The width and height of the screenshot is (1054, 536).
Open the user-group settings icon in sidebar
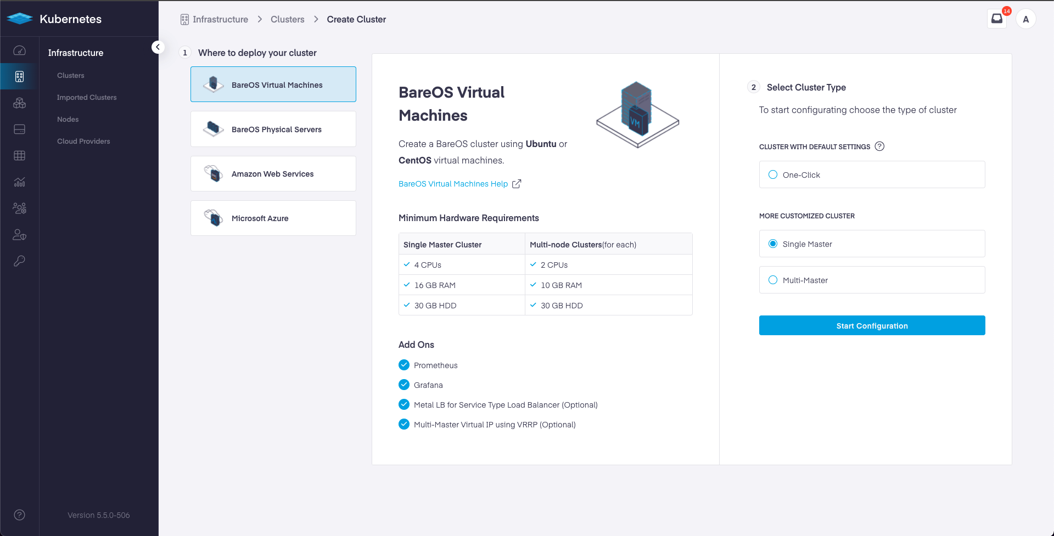coord(19,208)
